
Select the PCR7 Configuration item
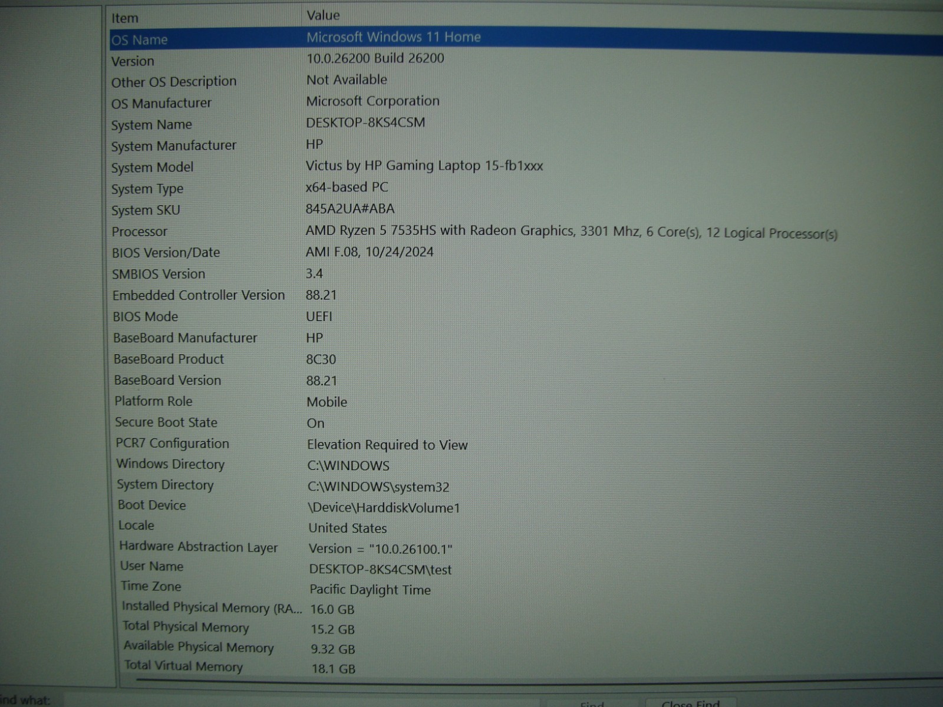click(x=172, y=444)
